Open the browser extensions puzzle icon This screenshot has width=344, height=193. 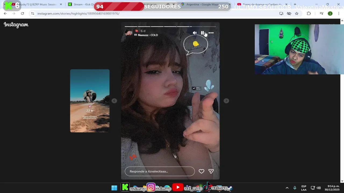tap(309, 13)
